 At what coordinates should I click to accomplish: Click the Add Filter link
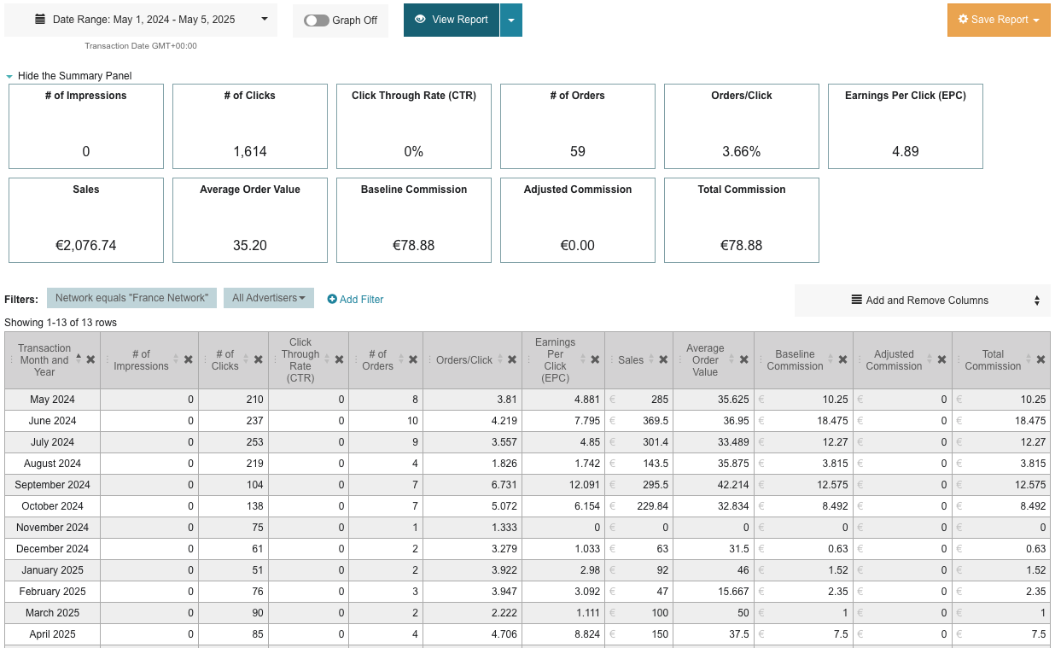[x=356, y=300]
